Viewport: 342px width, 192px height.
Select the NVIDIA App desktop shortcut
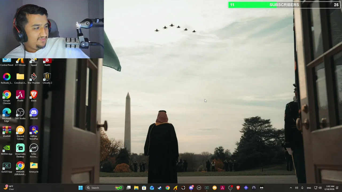coord(7,150)
